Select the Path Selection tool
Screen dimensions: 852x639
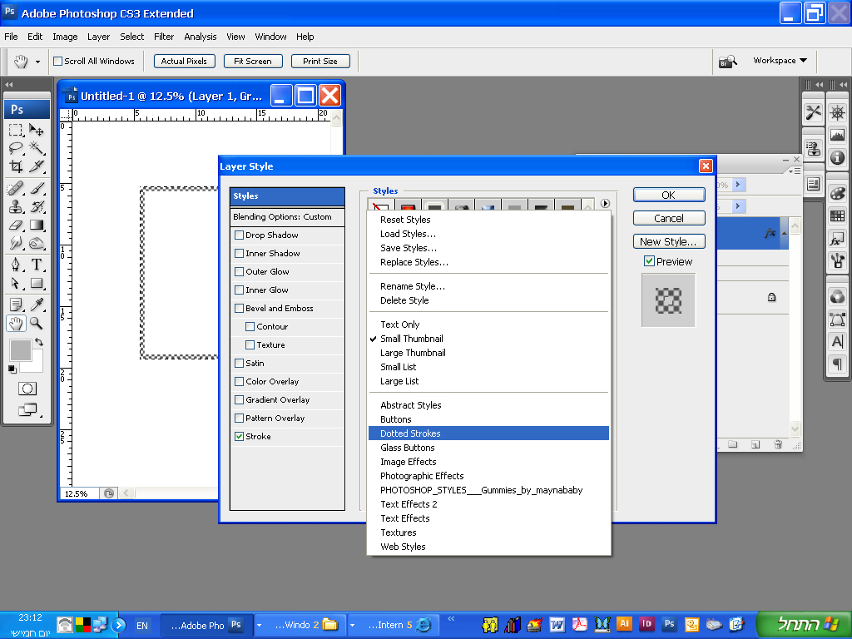[x=15, y=283]
